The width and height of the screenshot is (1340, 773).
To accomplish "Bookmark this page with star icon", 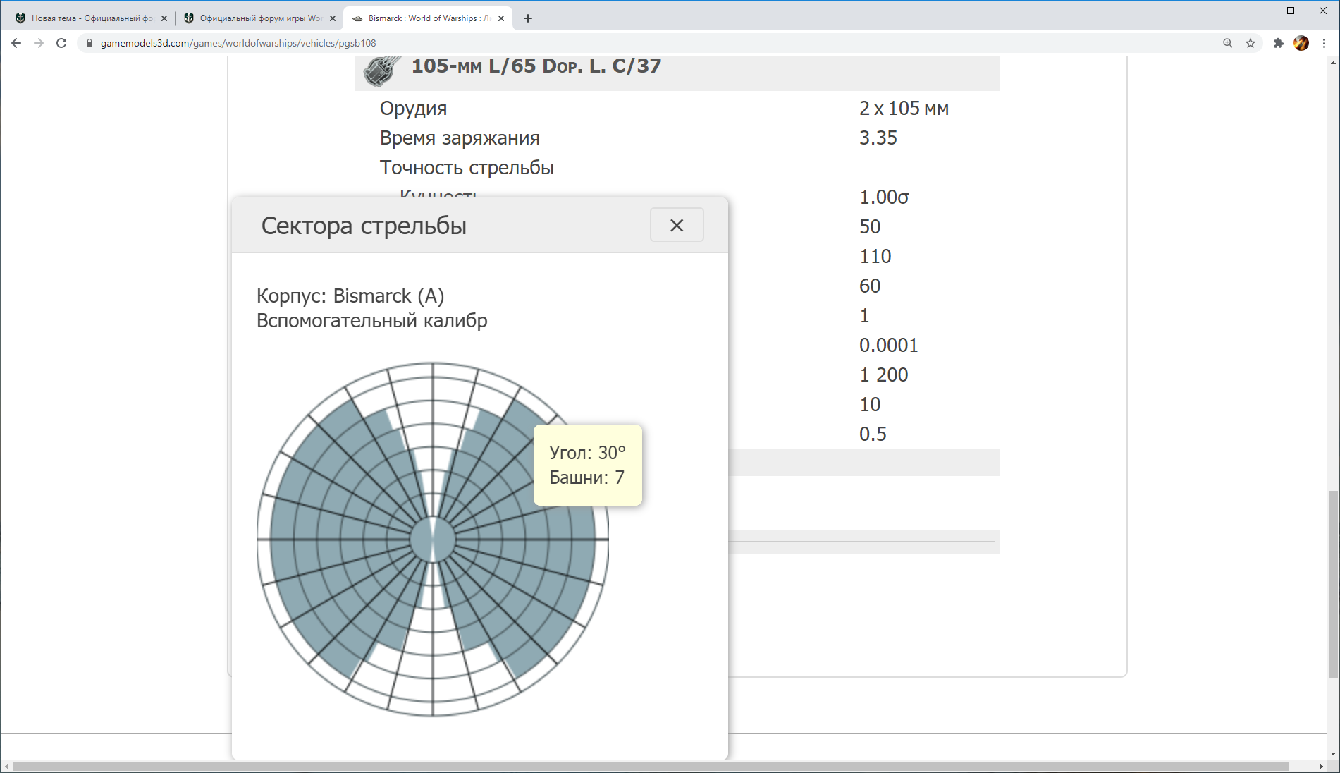I will (1250, 43).
